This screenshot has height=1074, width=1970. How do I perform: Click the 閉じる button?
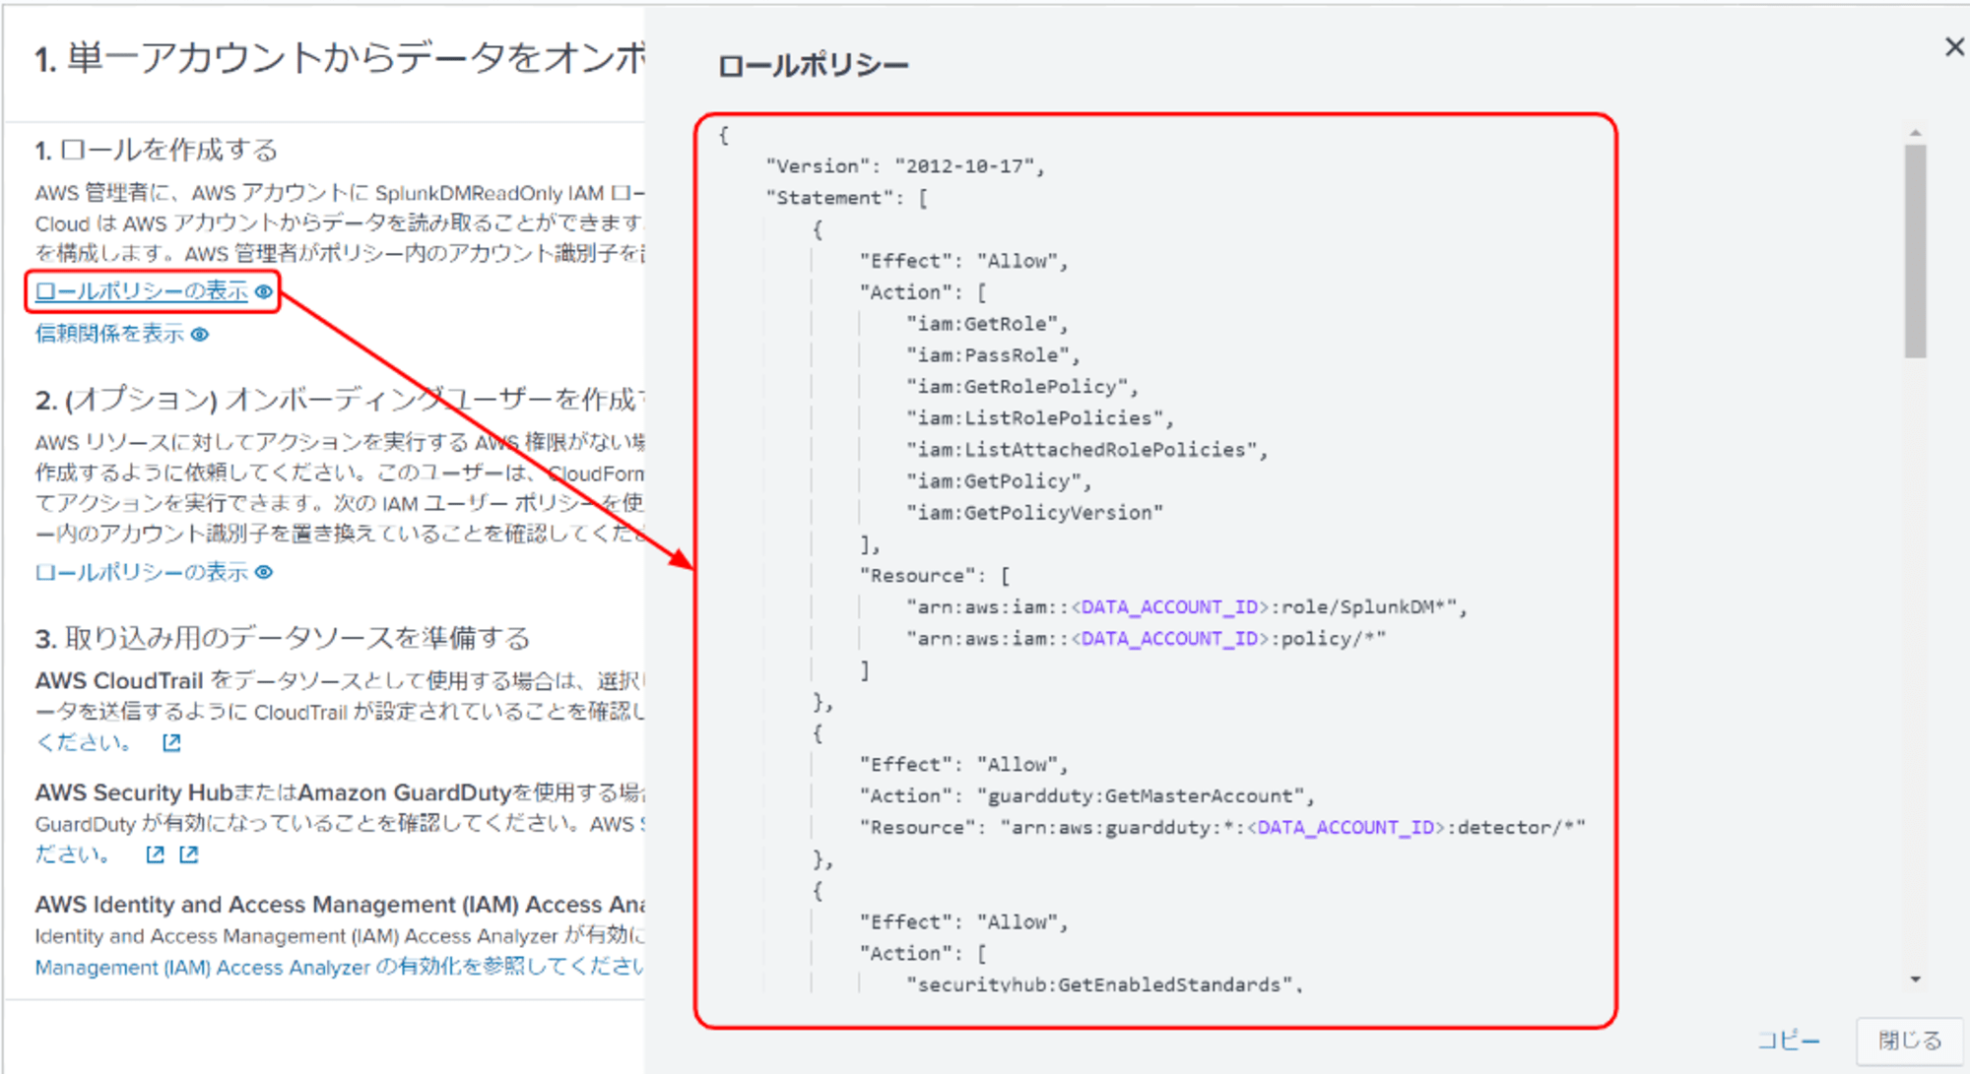point(1909,1041)
